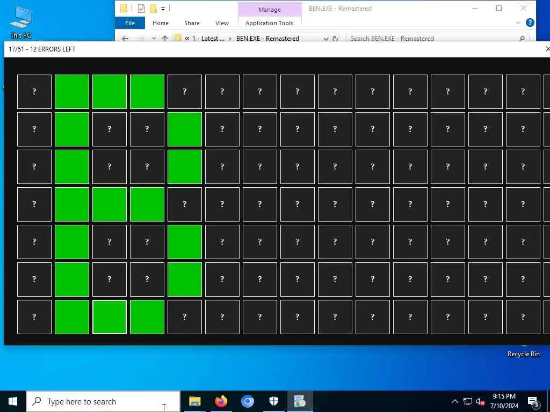Image resolution: width=550 pixels, height=412 pixels.
Task: Collapse the ribbon with the chevron arrow
Action: [x=518, y=23]
